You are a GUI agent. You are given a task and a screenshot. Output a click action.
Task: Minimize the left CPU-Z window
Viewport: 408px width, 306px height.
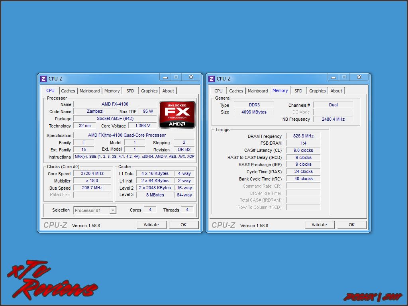click(x=165, y=77)
